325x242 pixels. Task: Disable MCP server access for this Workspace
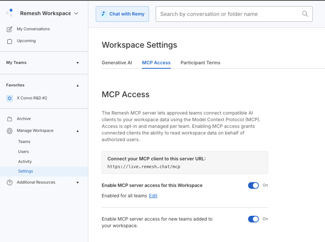253,185
